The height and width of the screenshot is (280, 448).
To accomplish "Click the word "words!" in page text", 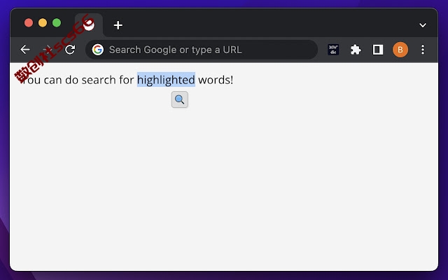I will coord(216,80).
